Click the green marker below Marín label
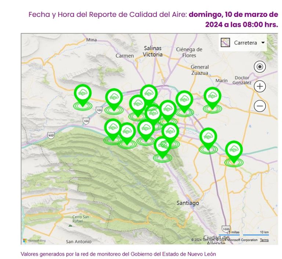The image size is (282, 259). click(x=212, y=97)
